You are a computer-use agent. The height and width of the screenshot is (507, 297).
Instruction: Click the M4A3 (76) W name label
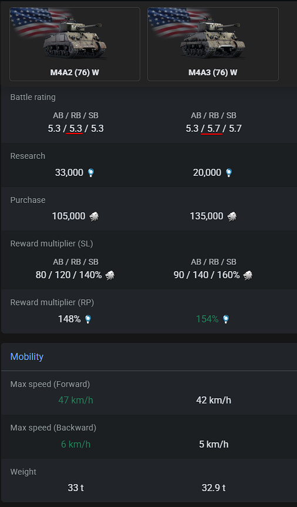[x=212, y=72]
